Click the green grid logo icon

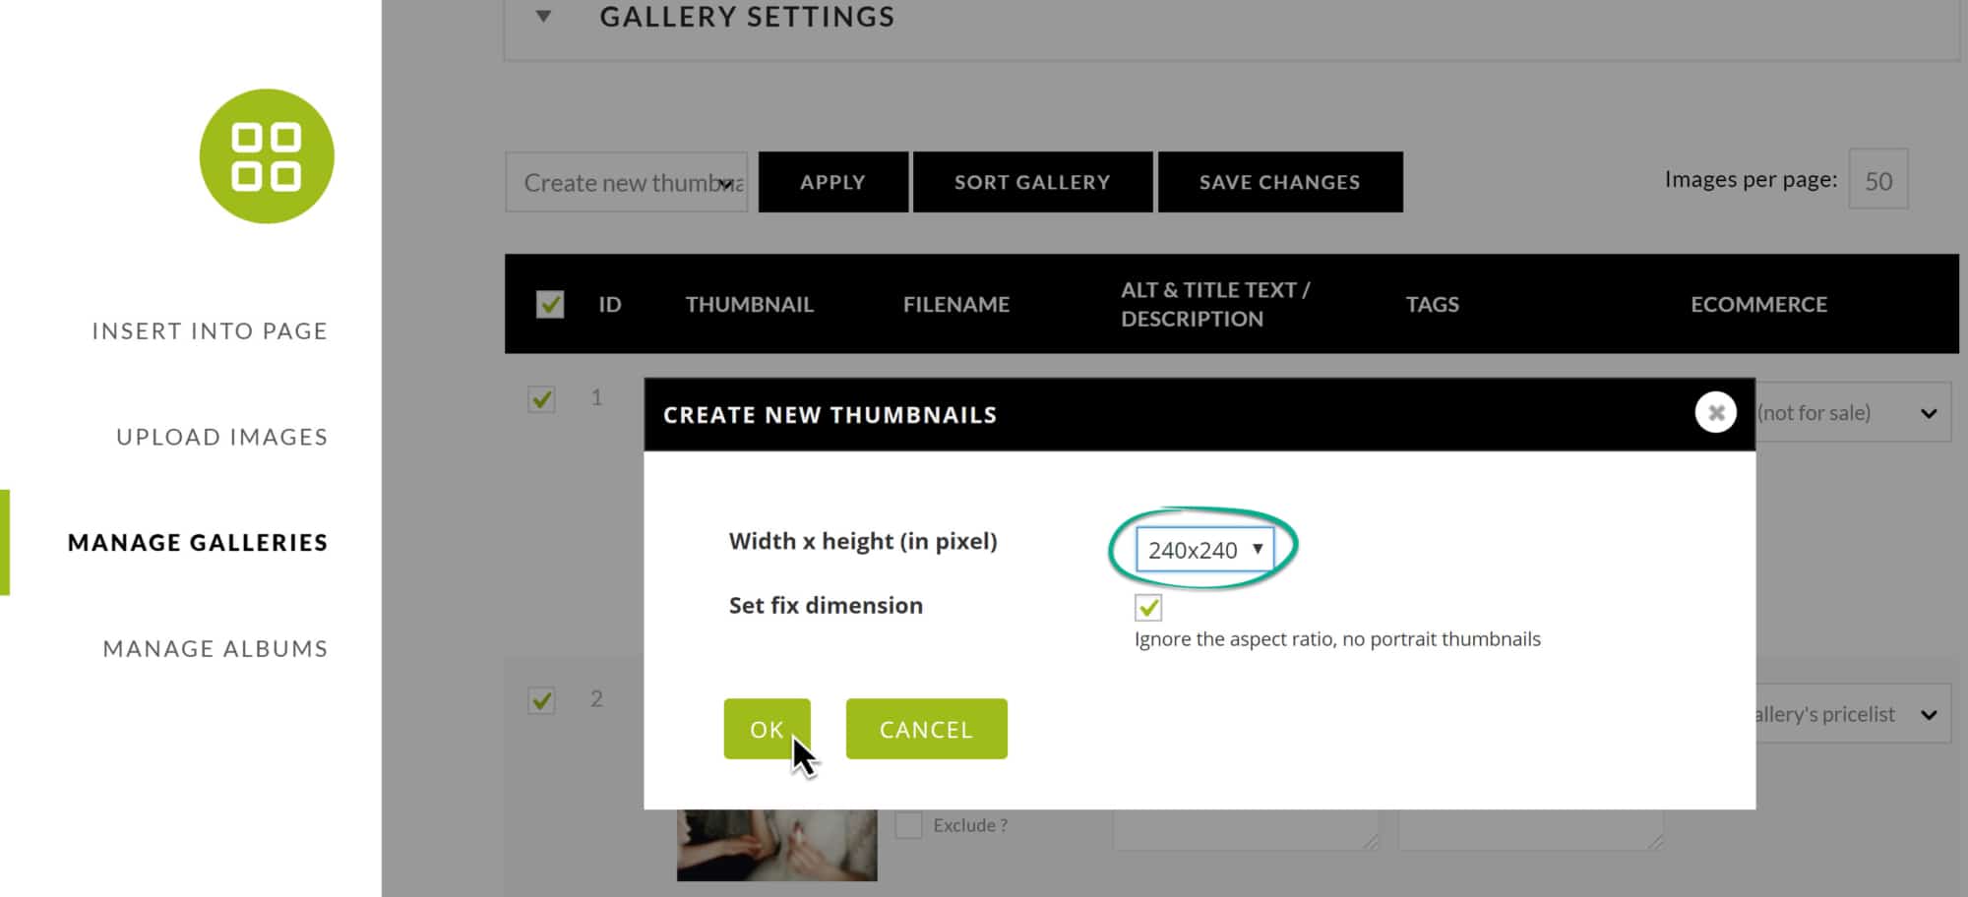(x=267, y=156)
